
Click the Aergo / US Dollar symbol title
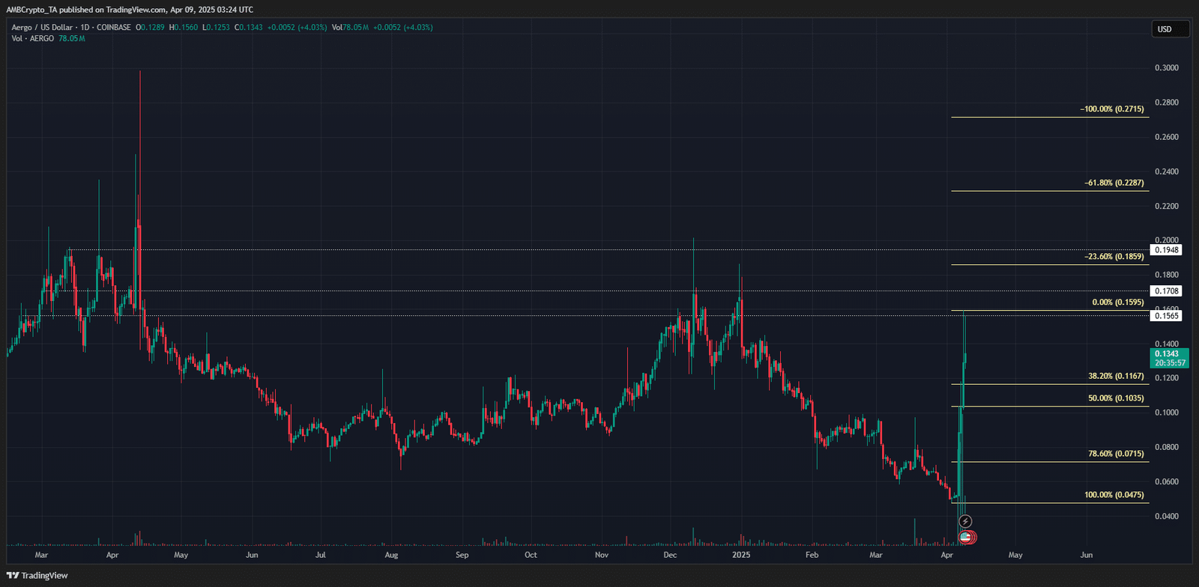[x=42, y=28]
